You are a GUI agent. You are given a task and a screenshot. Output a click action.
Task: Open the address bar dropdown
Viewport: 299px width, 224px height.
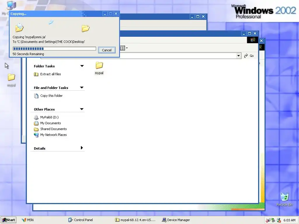pos(238,56)
